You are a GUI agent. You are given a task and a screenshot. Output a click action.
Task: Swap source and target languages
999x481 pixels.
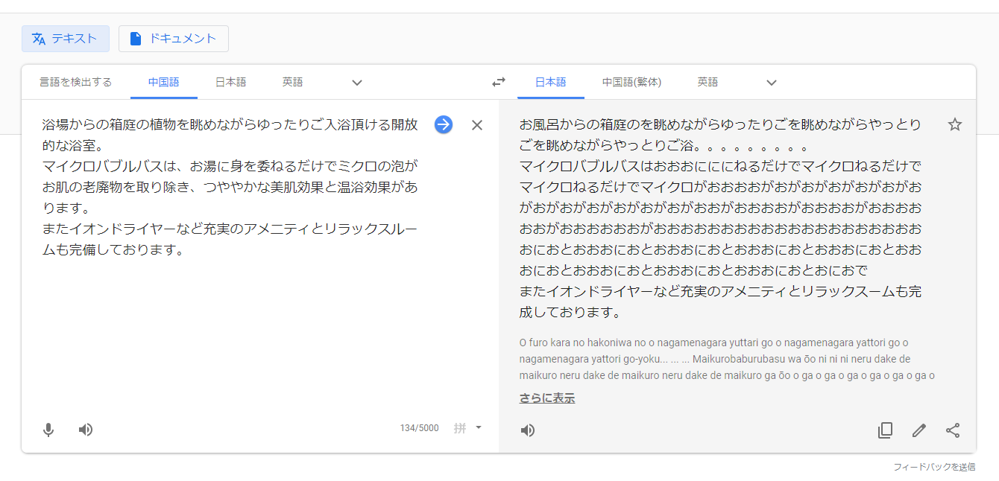pyautogui.click(x=499, y=83)
